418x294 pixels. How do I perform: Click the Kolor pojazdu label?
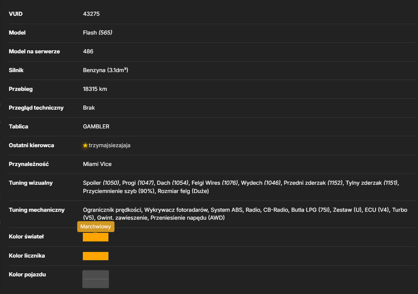tap(27, 274)
